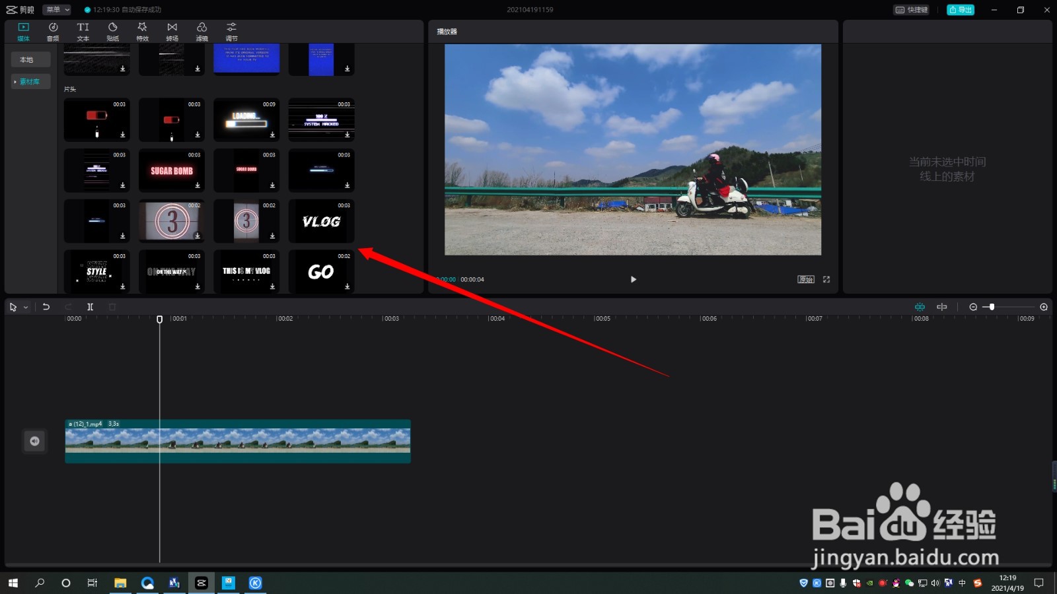Open the 贴纸 stickers tab
The image size is (1057, 594).
pos(112,31)
